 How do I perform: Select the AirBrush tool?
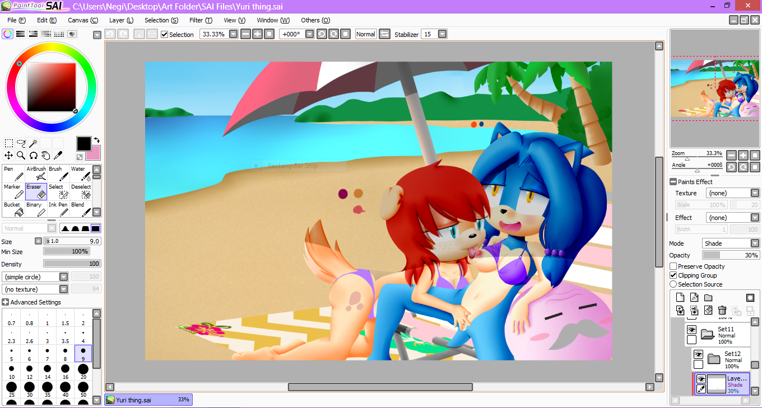pos(36,173)
